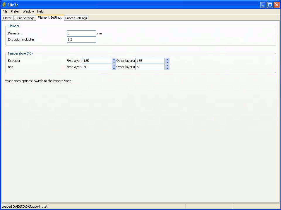Viewport: 281px width, 210px height.
Task: Decrease Extruder other layers temperature
Action: pyautogui.click(x=167, y=62)
